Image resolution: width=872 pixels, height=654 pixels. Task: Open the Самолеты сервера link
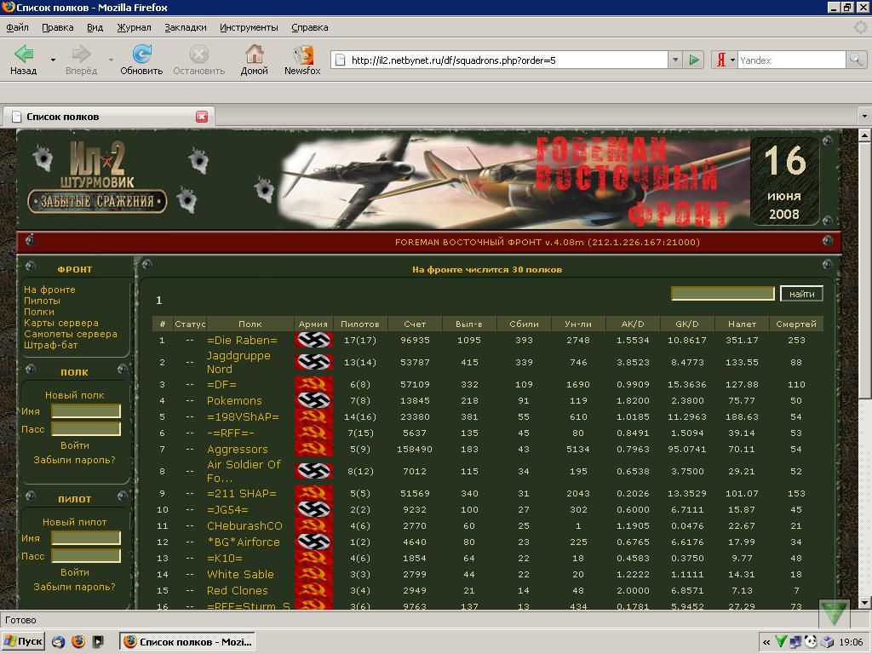[x=71, y=334]
